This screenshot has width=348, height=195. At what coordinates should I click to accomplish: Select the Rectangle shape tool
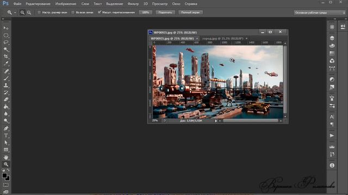(x=6, y=149)
